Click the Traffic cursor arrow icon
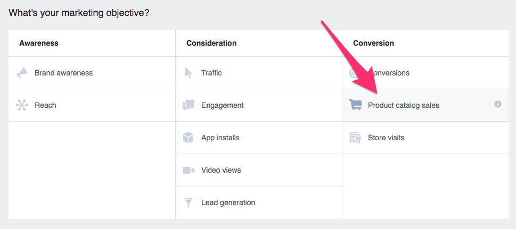The image size is (516, 229). 189,73
